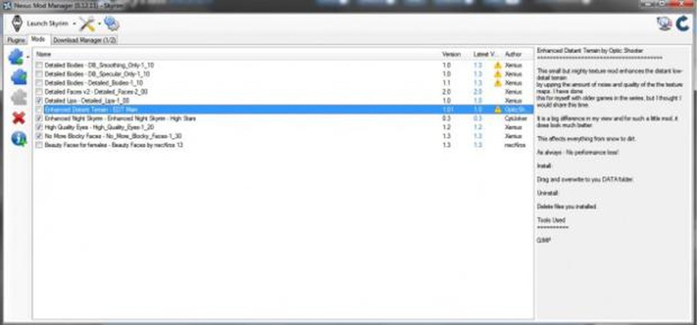
Task: Click the Activate selected mod puzzle icon
Action: [18, 77]
